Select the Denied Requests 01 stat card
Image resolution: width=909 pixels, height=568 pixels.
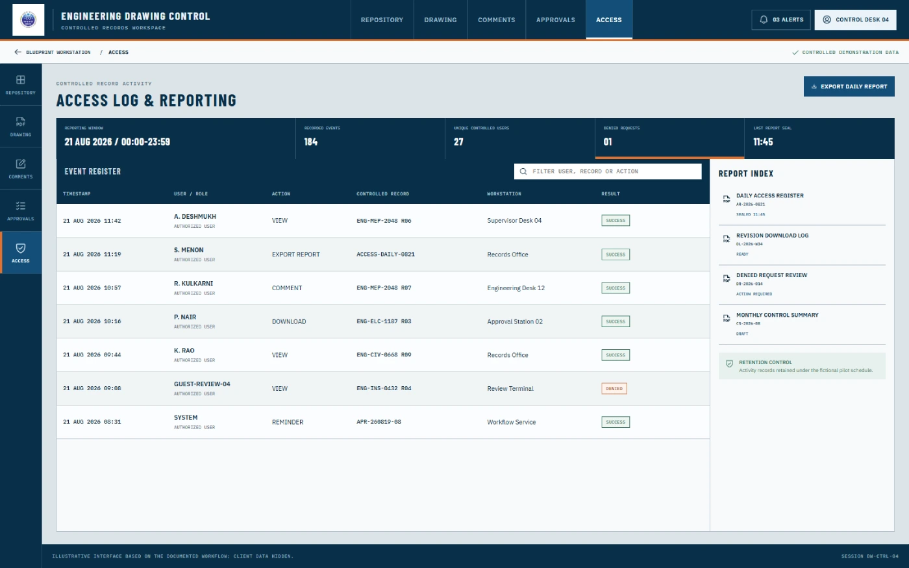click(669, 138)
